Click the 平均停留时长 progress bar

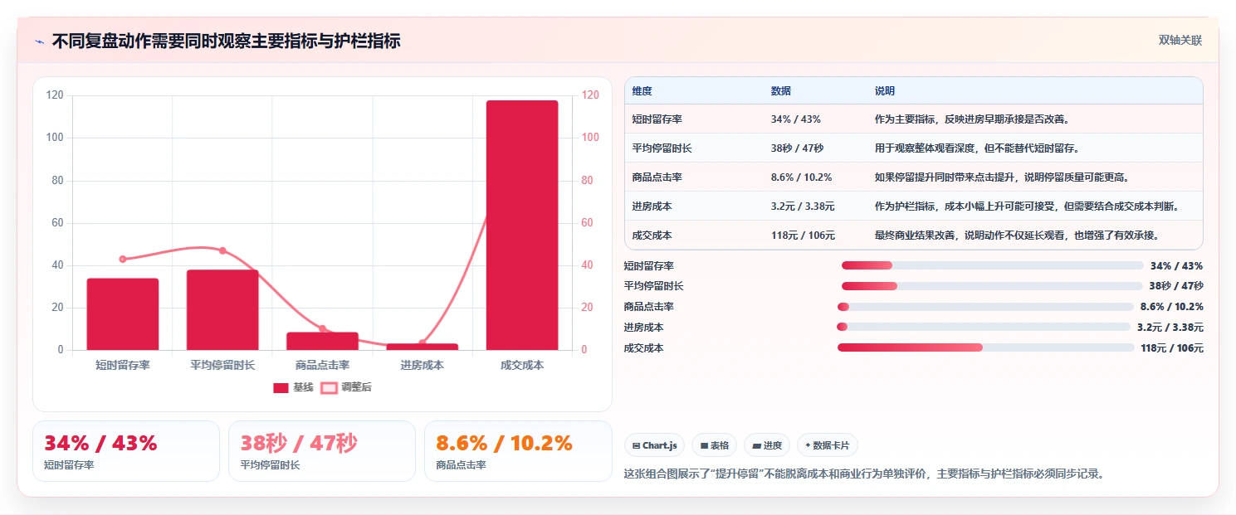[992, 286]
